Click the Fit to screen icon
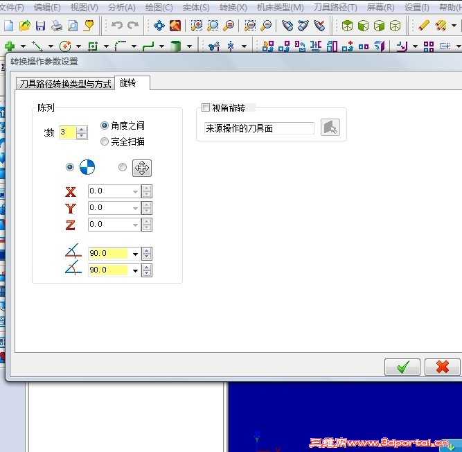Viewport: 462px width, 452px height. [x=175, y=26]
